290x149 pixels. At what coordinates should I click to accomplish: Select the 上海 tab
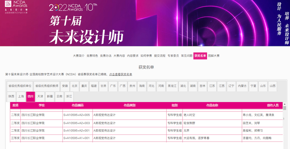coord(21,96)
